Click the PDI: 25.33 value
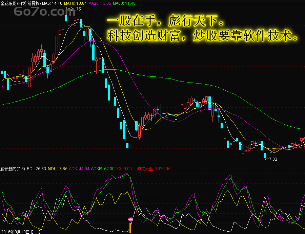 36,169
